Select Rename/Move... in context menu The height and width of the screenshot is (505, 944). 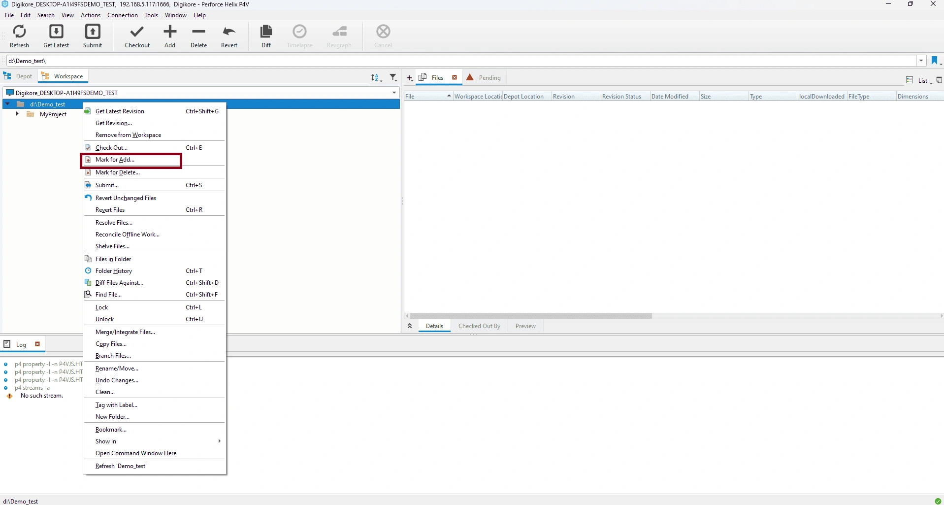point(154,369)
